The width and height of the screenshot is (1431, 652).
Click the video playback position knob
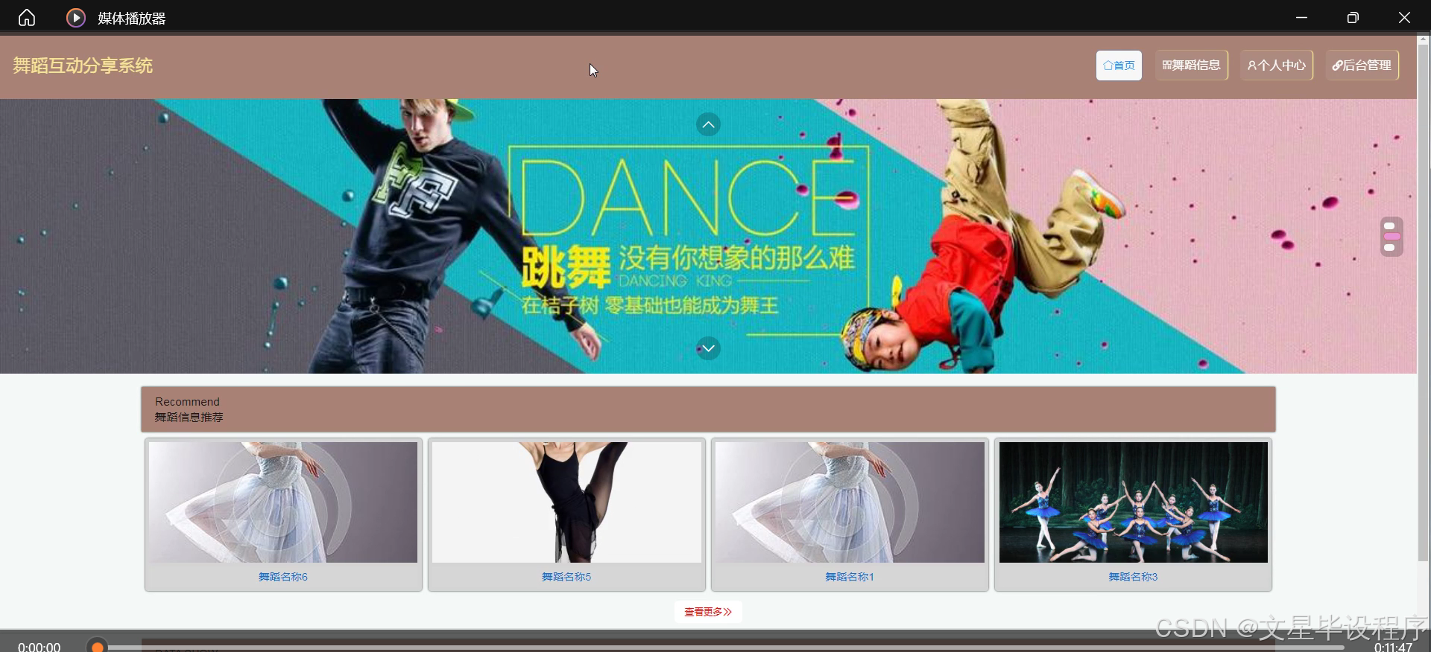[x=97, y=647]
